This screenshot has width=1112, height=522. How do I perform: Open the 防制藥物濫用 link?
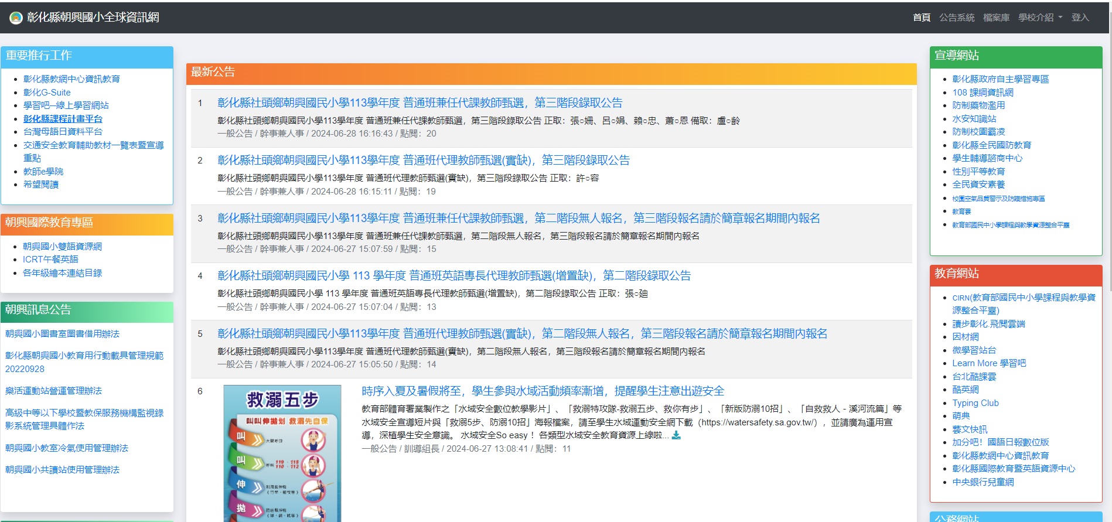pyautogui.click(x=978, y=105)
